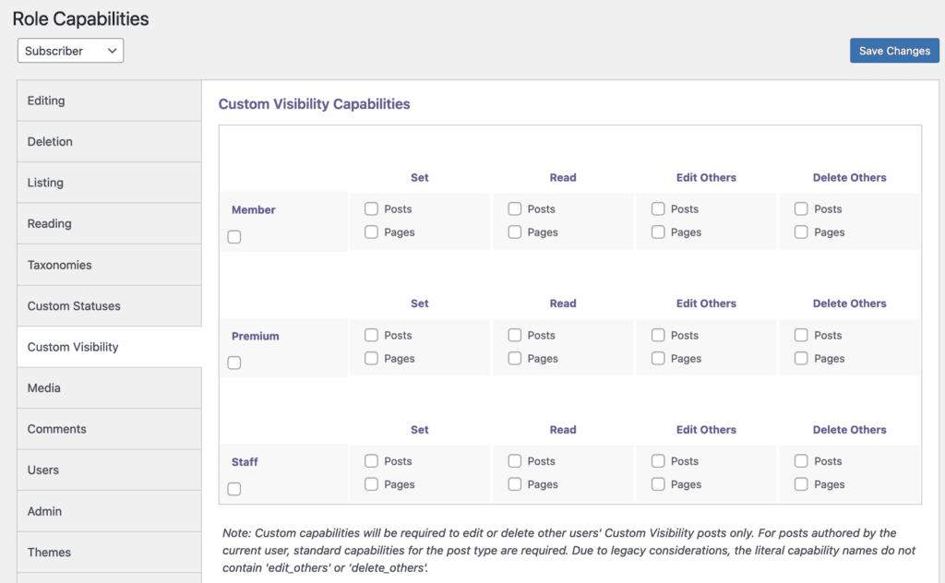
Task: Open the Taxonomies capabilities section
Action: tap(57, 265)
